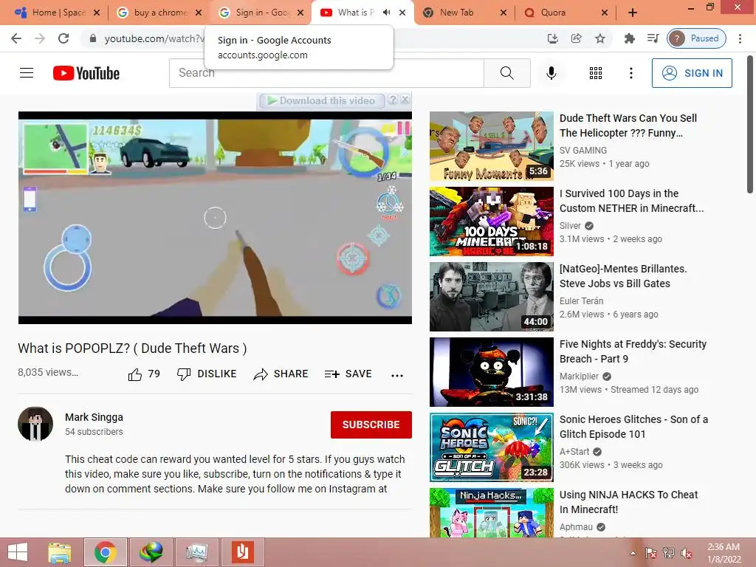This screenshot has height=567, width=756.
Task: Open Chrome three-dot menu
Action: coord(740,38)
